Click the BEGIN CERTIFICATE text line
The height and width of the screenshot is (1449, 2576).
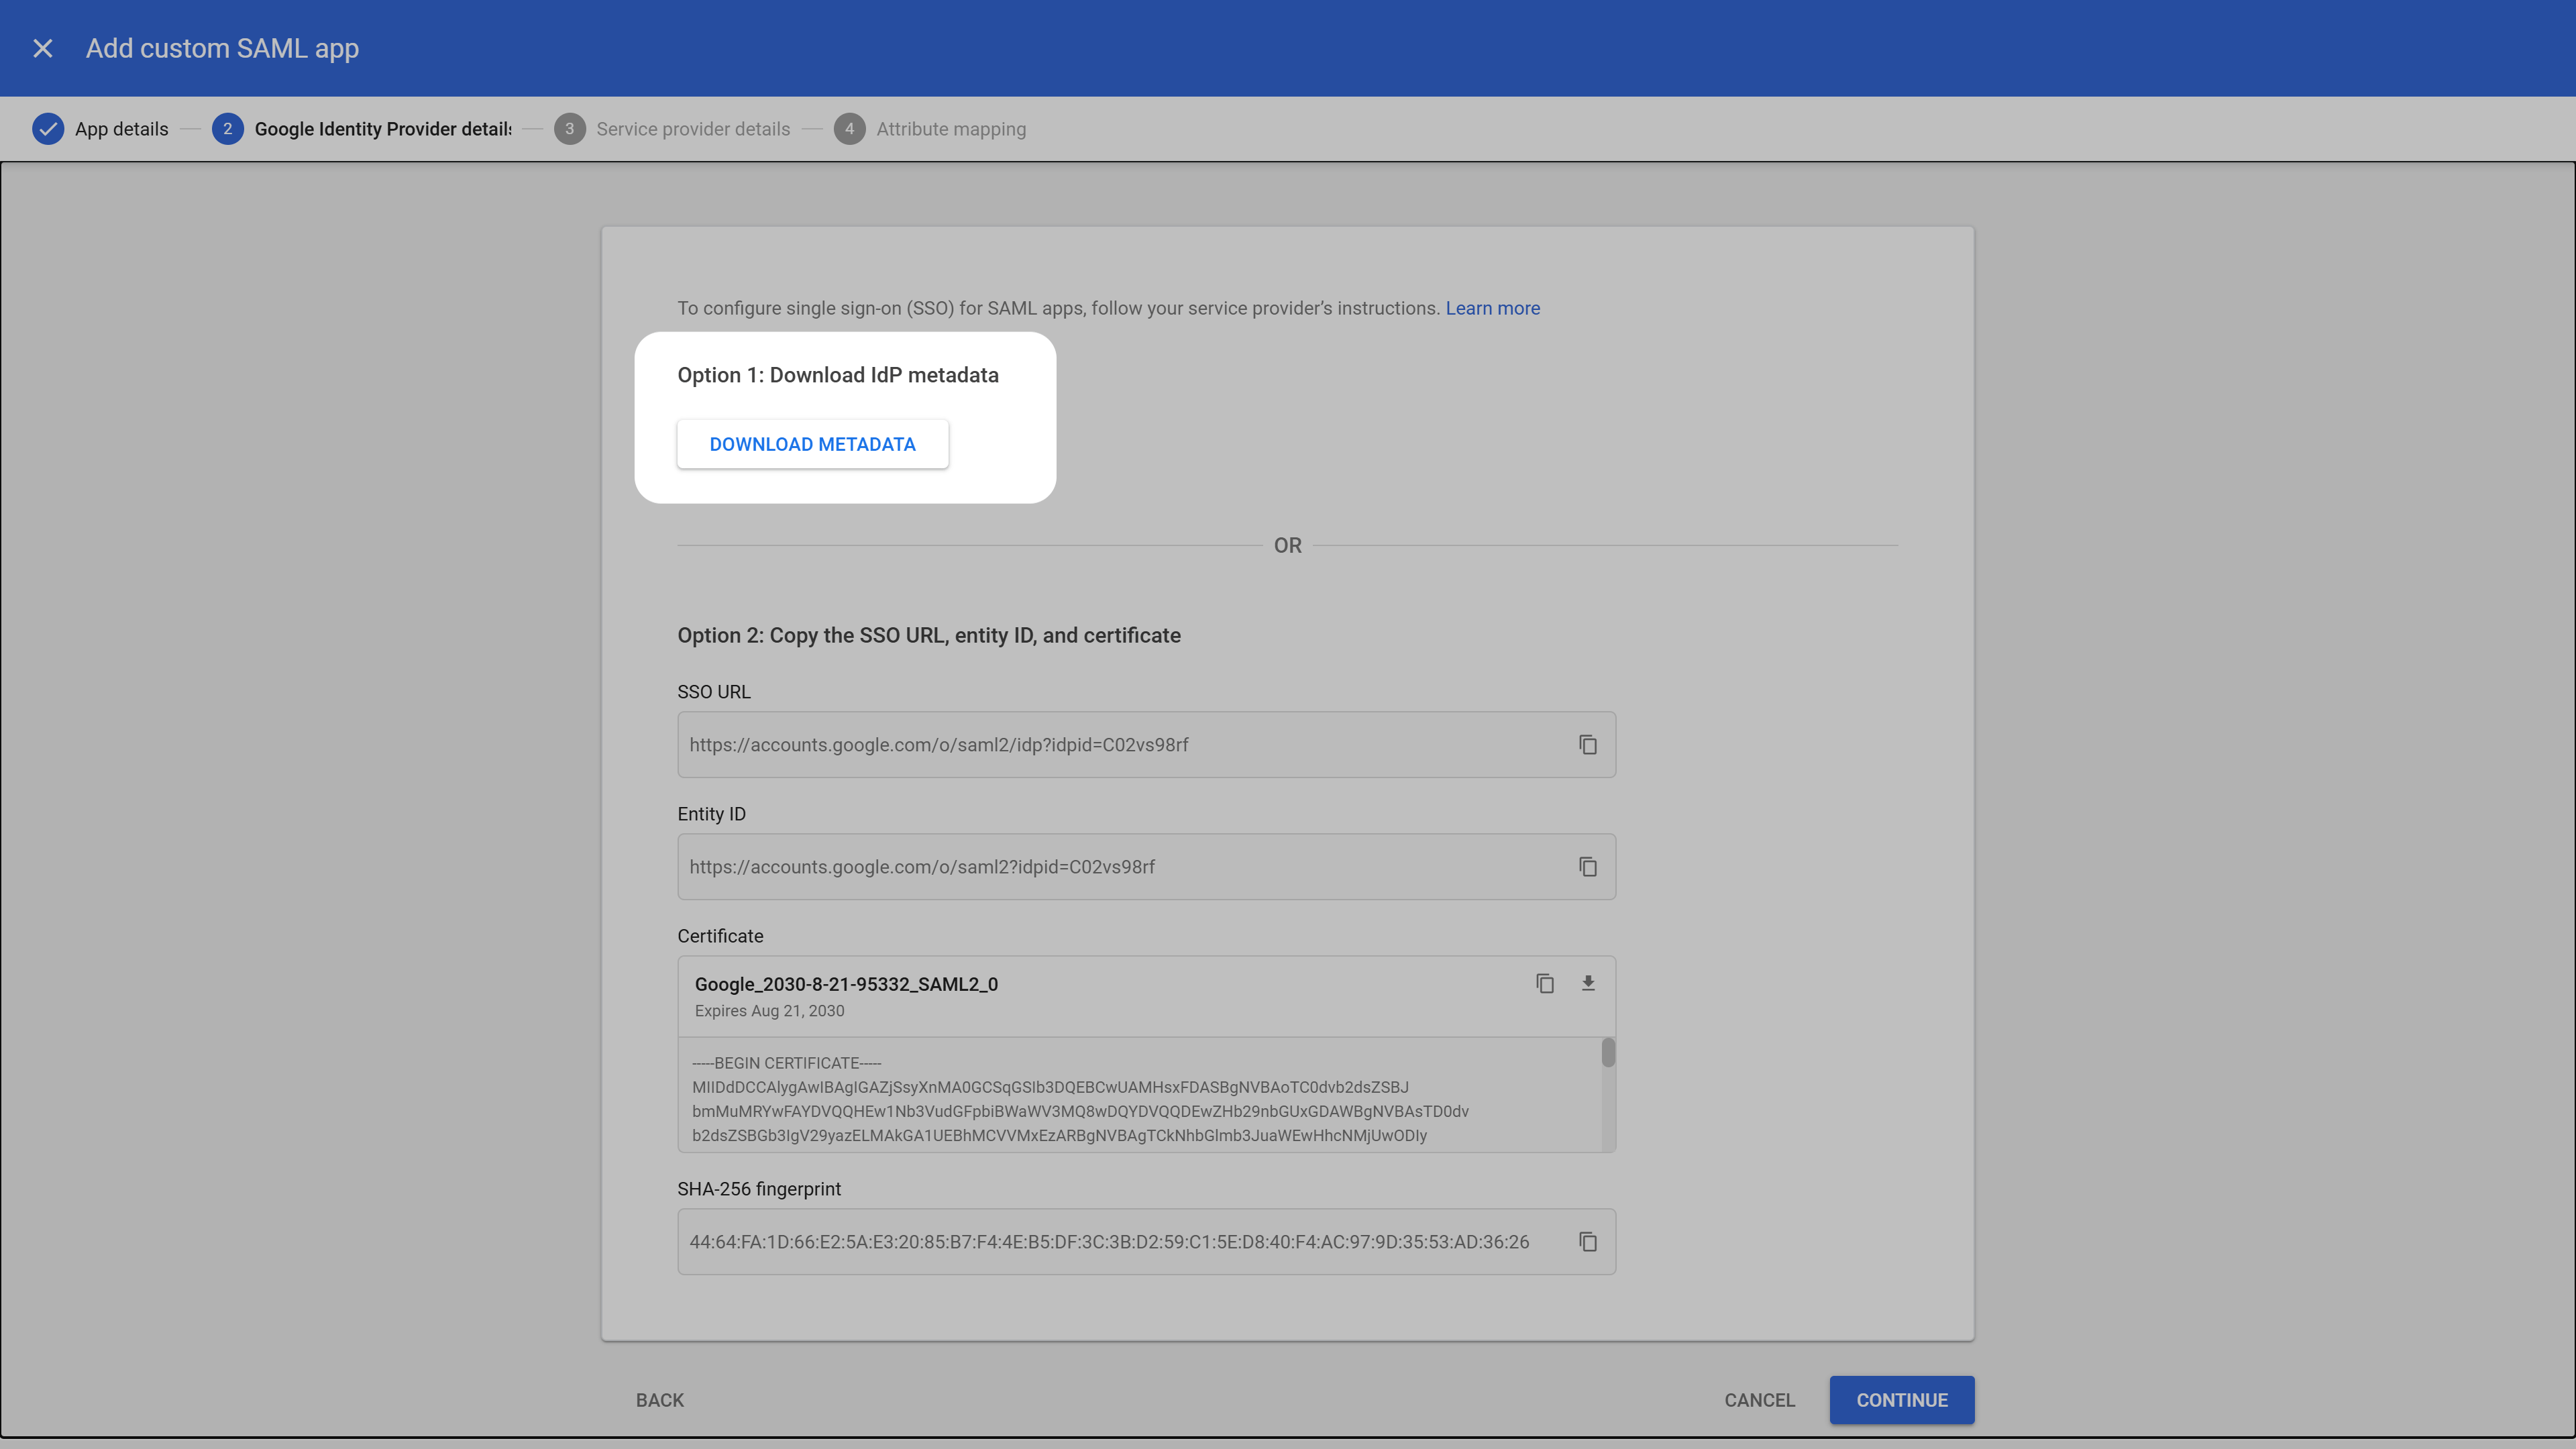tap(786, 1063)
